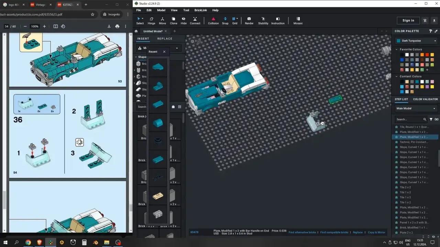Close the Recent parts popup
440x247 pixels.
coord(164,52)
